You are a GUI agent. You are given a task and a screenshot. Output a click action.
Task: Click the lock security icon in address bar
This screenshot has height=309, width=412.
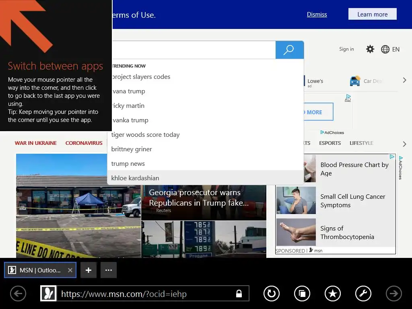[239, 293]
